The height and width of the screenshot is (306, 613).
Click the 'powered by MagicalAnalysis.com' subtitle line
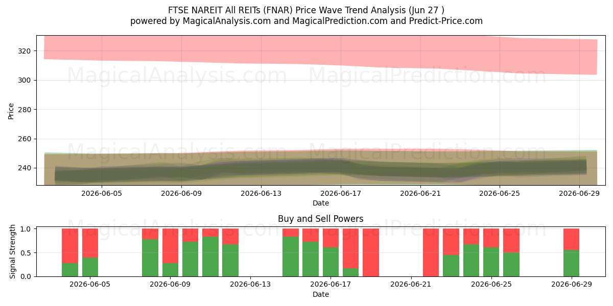[306, 21]
